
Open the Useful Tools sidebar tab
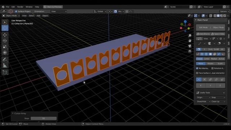point(228,53)
